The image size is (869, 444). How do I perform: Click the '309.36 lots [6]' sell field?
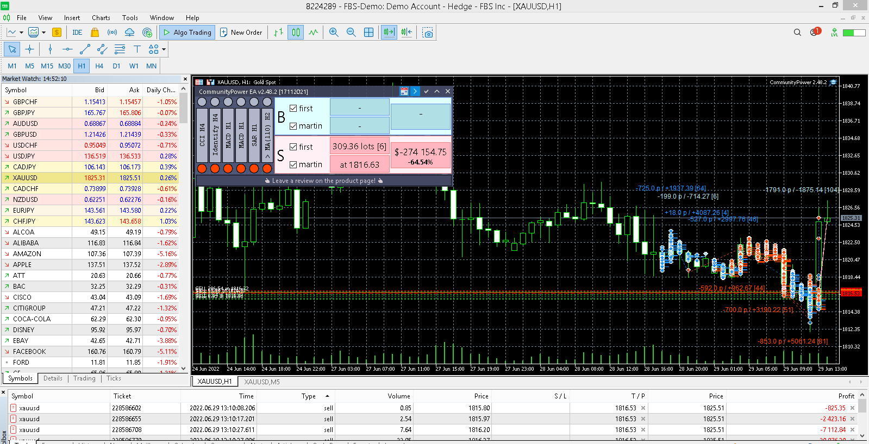[x=359, y=147]
